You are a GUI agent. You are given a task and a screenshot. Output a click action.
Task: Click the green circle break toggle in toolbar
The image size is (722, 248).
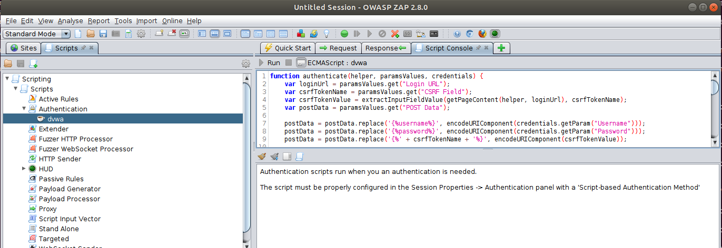pos(344,34)
